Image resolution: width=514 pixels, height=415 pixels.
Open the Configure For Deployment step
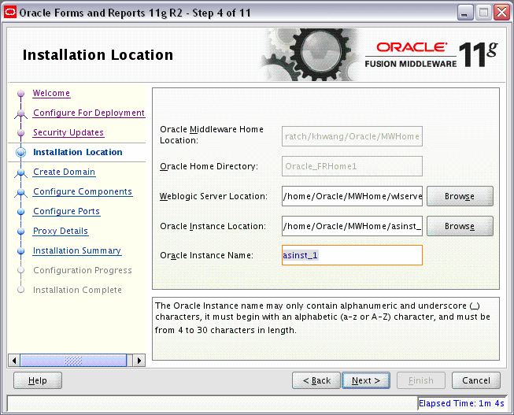coord(89,113)
